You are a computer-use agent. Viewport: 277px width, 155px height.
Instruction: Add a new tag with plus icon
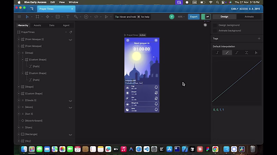(x=259, y=39)
